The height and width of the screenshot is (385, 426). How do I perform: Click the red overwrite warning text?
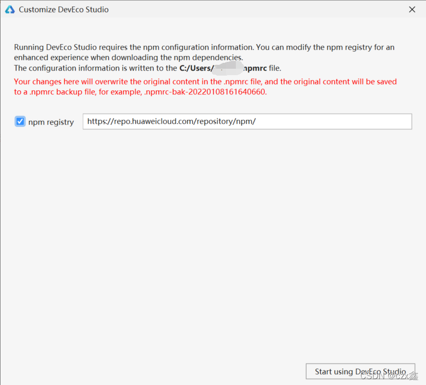pyautogui.click(x=205, y=86)
